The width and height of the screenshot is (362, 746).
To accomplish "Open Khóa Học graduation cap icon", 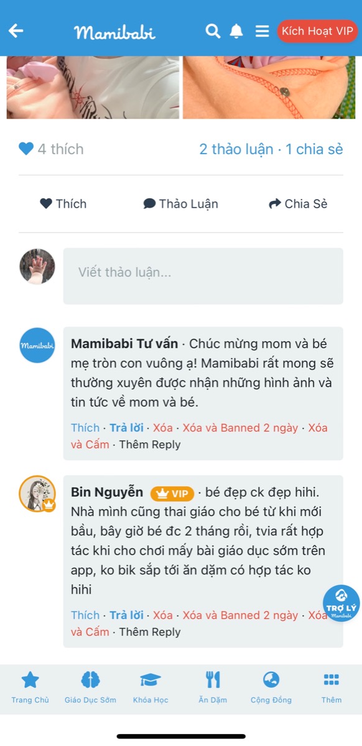I will (x=151, y=680).
